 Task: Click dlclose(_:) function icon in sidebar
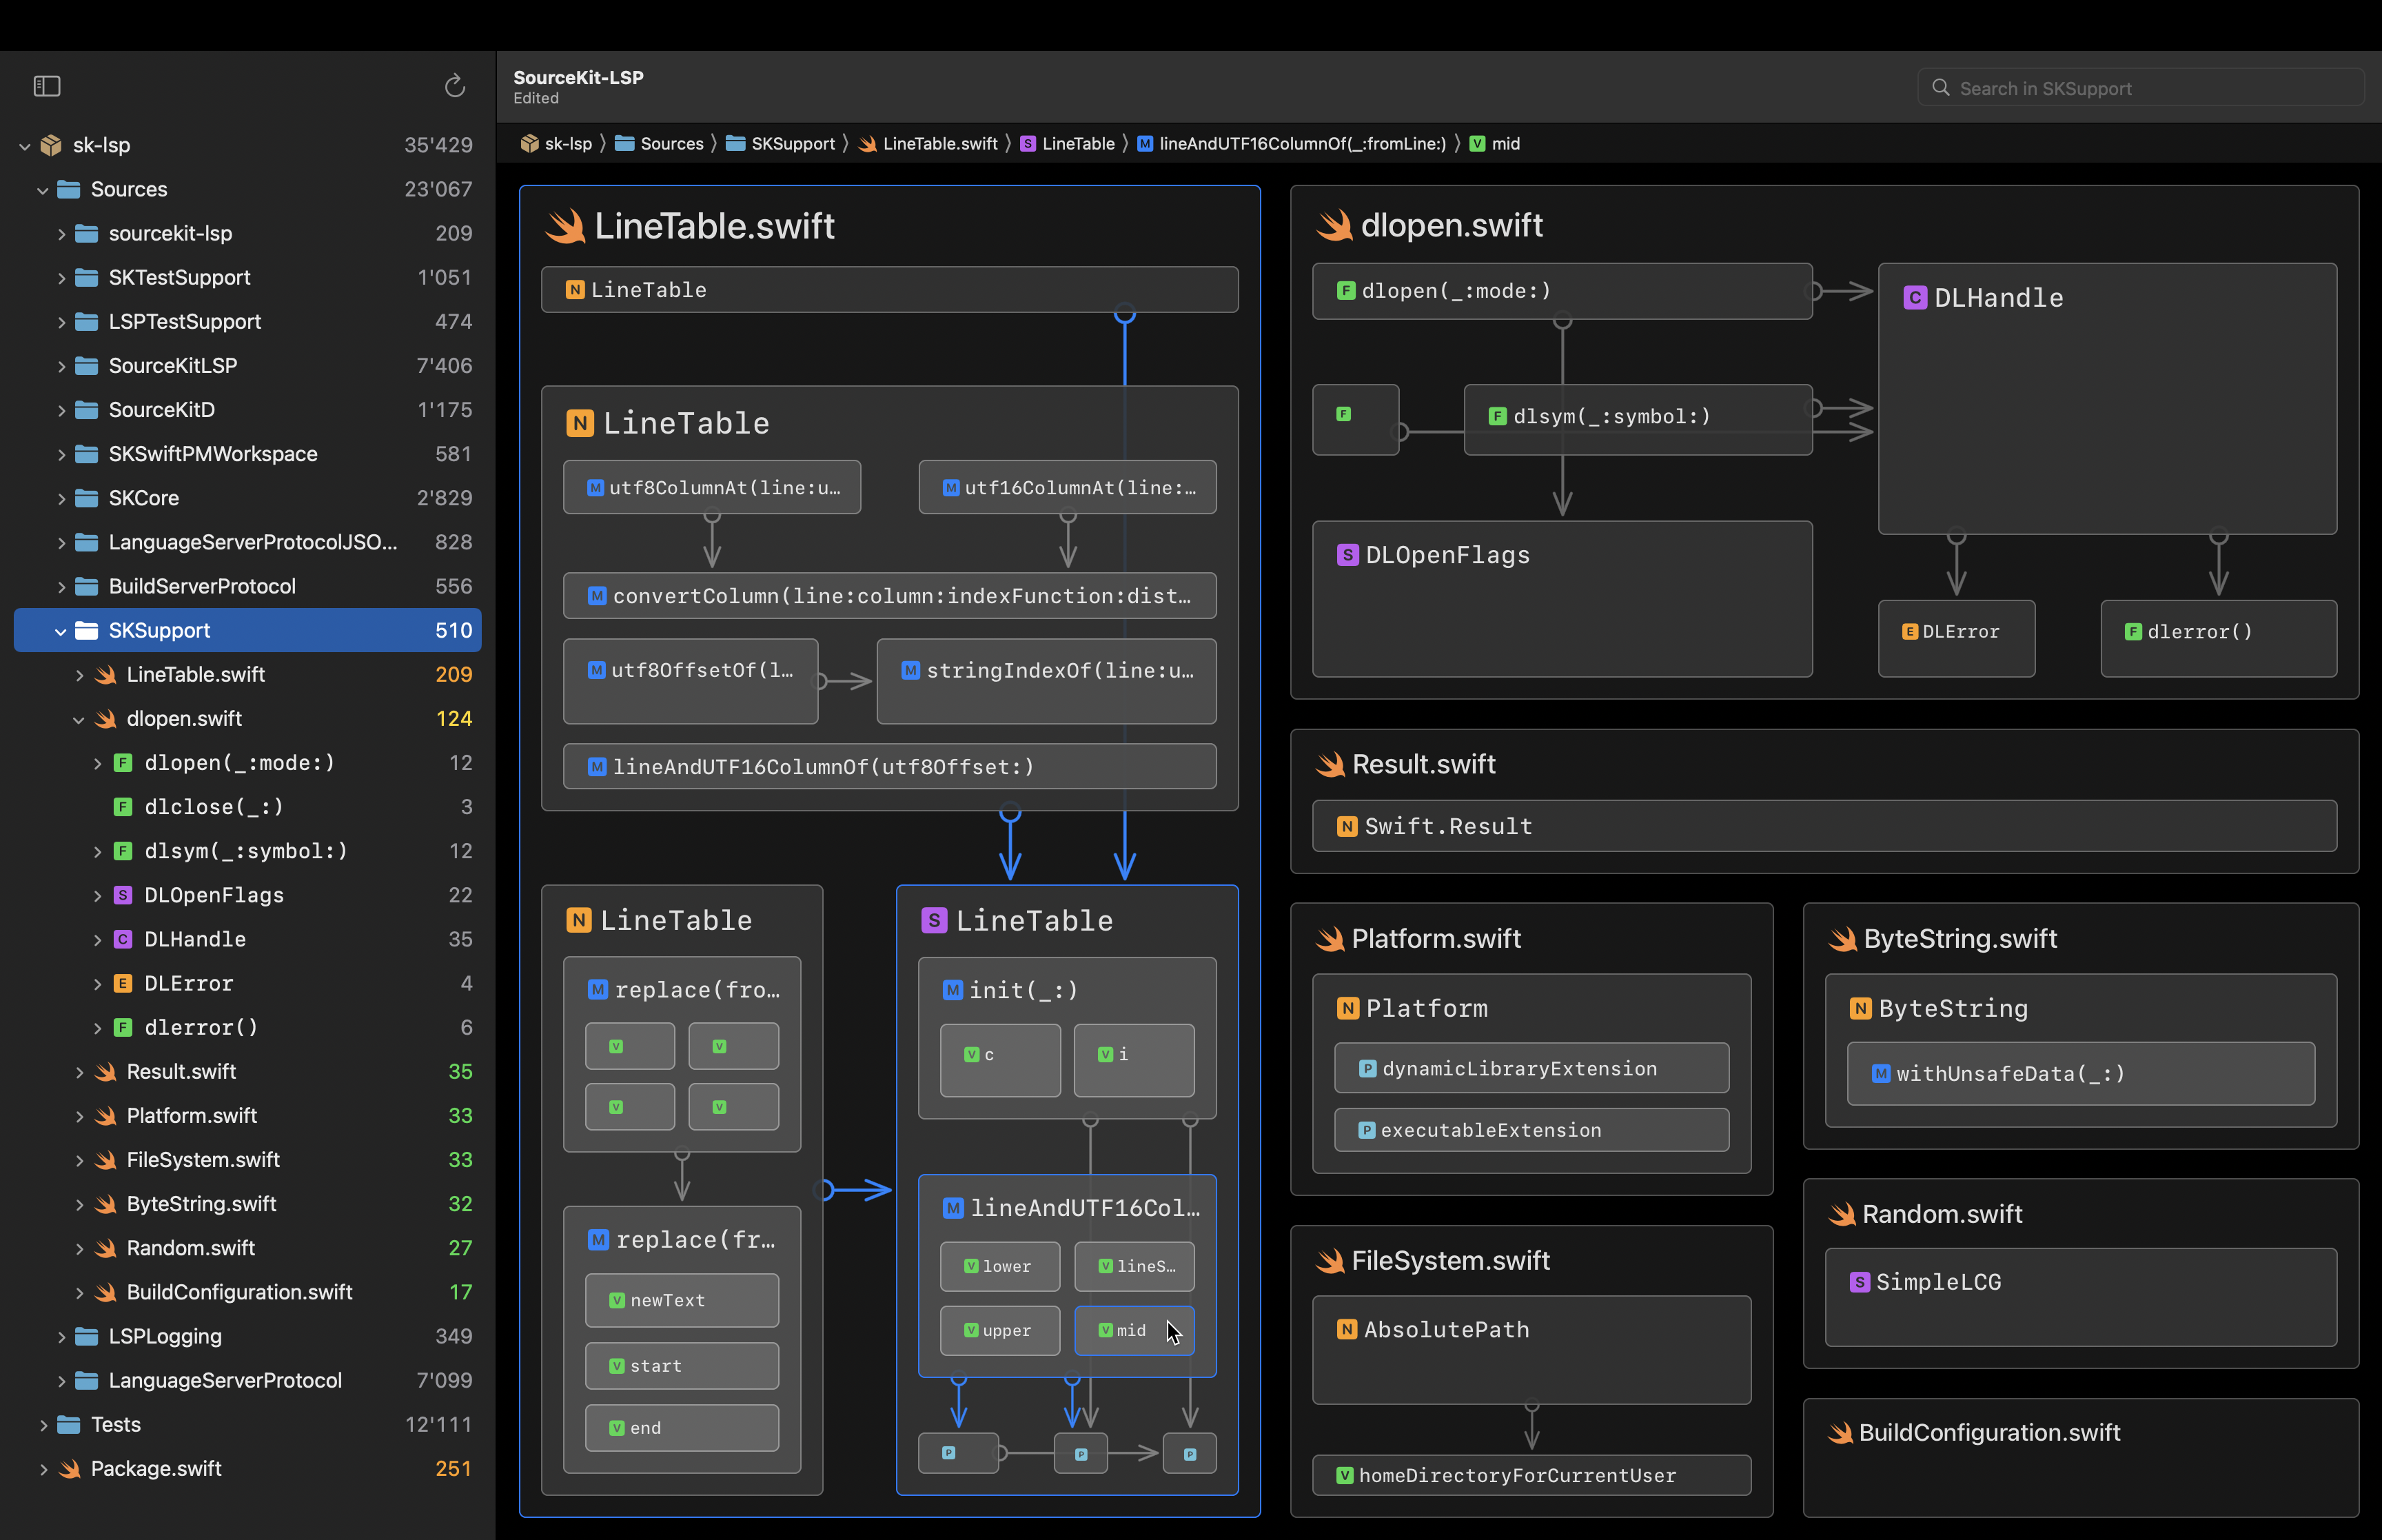[123, 807]
